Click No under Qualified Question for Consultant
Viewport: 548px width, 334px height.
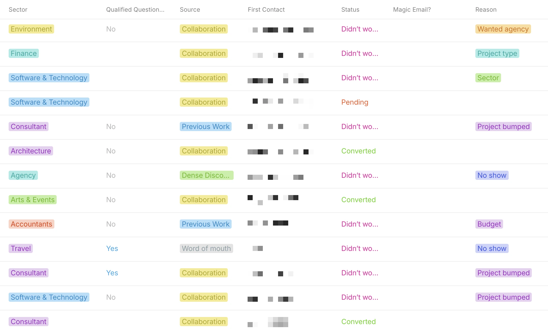(111, 126)
